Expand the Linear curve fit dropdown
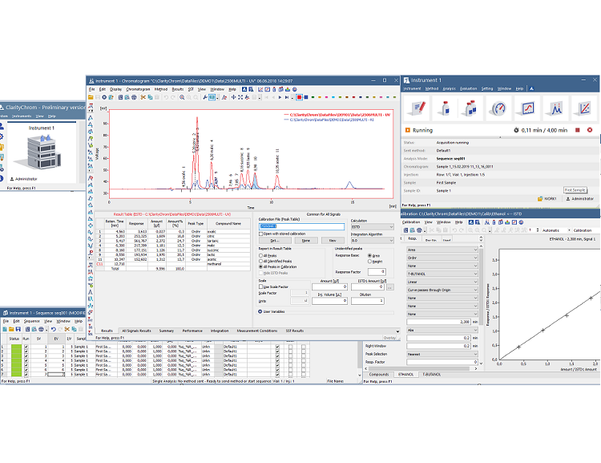 pyautogui.click(x=476, y=282)
